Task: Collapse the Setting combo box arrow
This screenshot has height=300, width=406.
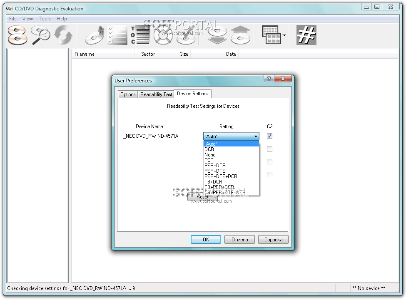Action: (x=255, y=136)
